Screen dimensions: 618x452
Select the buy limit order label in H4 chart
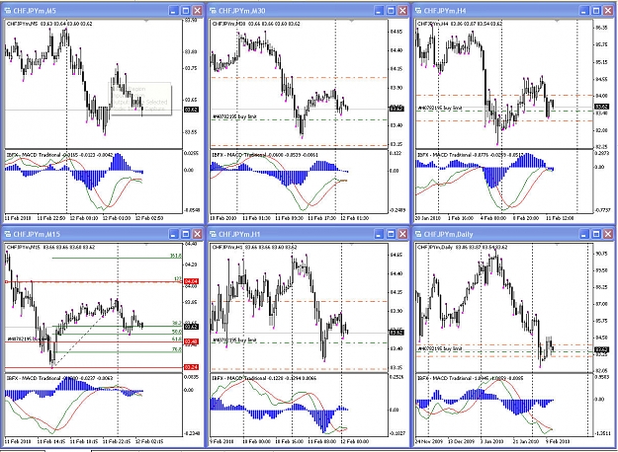click(440, 108)
